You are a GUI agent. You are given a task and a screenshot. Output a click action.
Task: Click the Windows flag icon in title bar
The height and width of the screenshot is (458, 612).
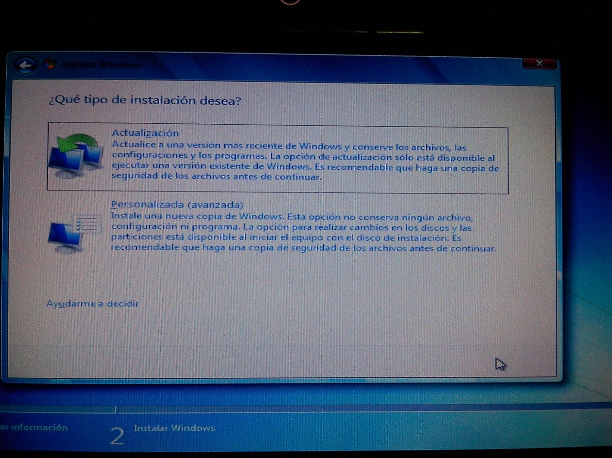[x=50, y=64]
